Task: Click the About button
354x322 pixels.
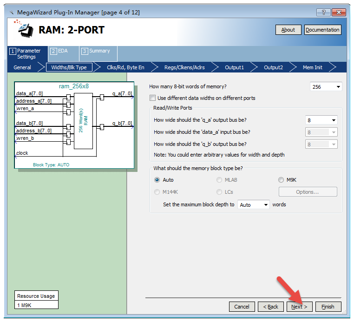Action: (x=288, y=30)
